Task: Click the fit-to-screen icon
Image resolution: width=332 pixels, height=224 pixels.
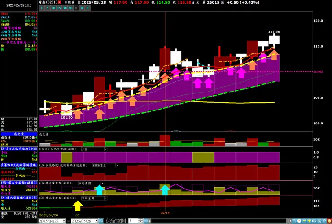Action: [x=319, y=221]
